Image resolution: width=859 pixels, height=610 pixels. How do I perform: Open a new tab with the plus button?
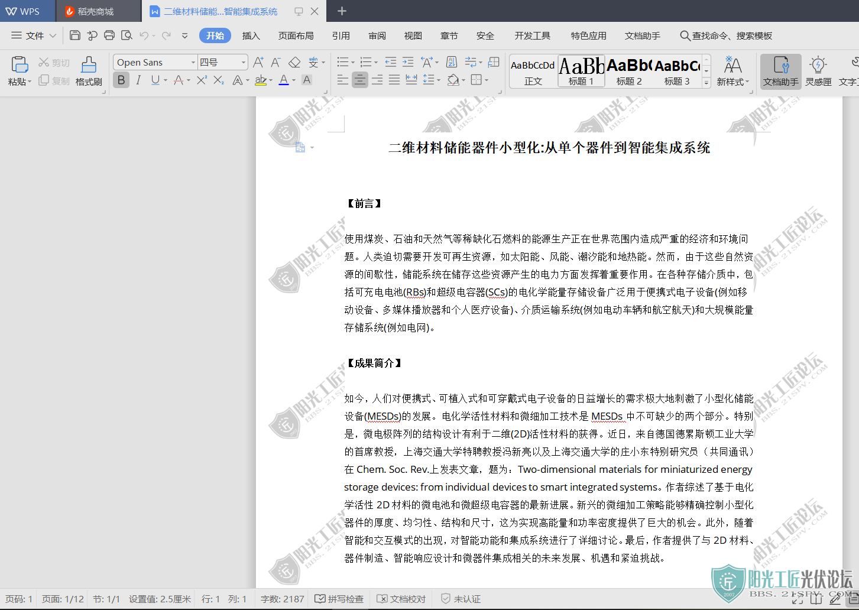[x=342, y=11]
